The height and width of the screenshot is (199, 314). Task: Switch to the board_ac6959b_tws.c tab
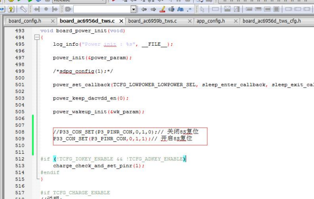(152, 21)
